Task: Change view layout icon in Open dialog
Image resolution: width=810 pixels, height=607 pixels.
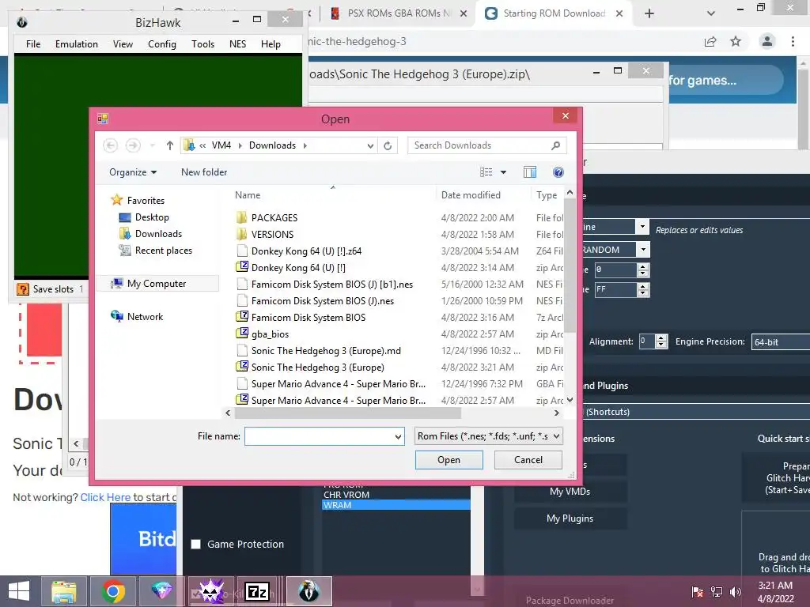Action: point(486,172)
